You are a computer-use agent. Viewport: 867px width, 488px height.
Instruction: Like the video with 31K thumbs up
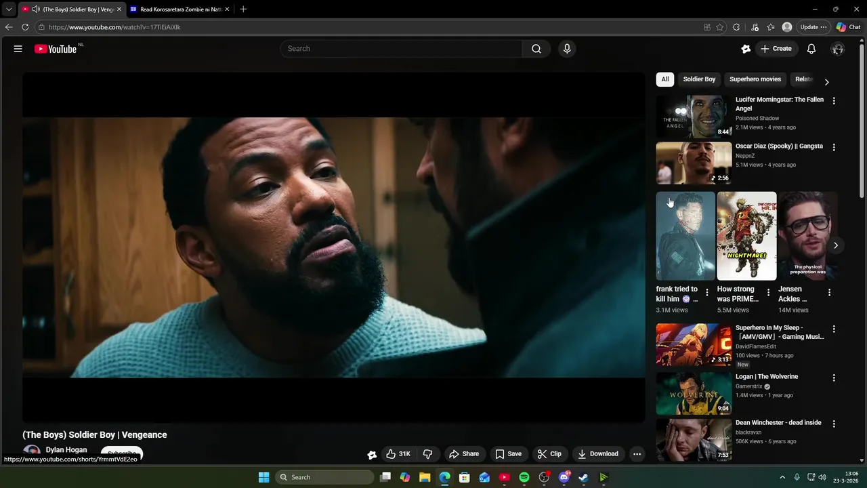pos(398,454)
